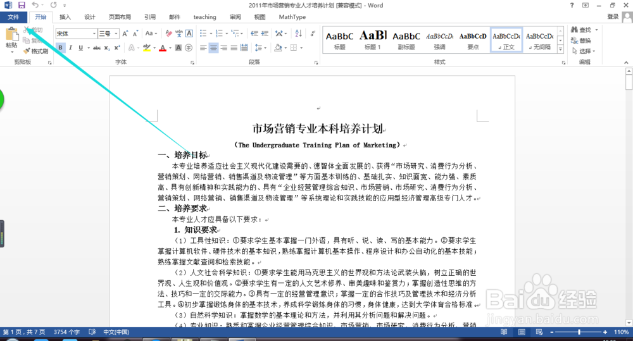Image resolution: width=633 pixels, height=341 pixels.
Task: Switch to the Page Layout (页面布局) tab
Action: (x=120, y=17)
